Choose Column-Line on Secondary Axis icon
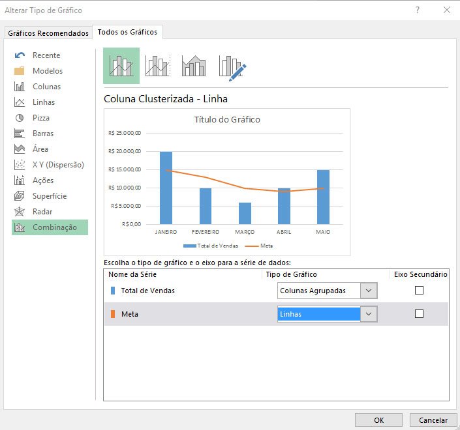 (x=158, y=66)
